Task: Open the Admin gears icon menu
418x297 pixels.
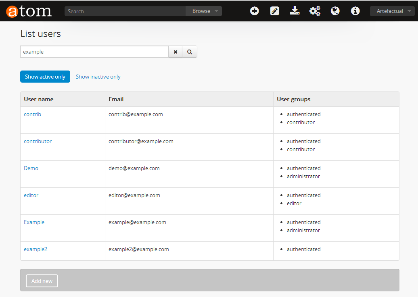Action: [x=315, y=11]
